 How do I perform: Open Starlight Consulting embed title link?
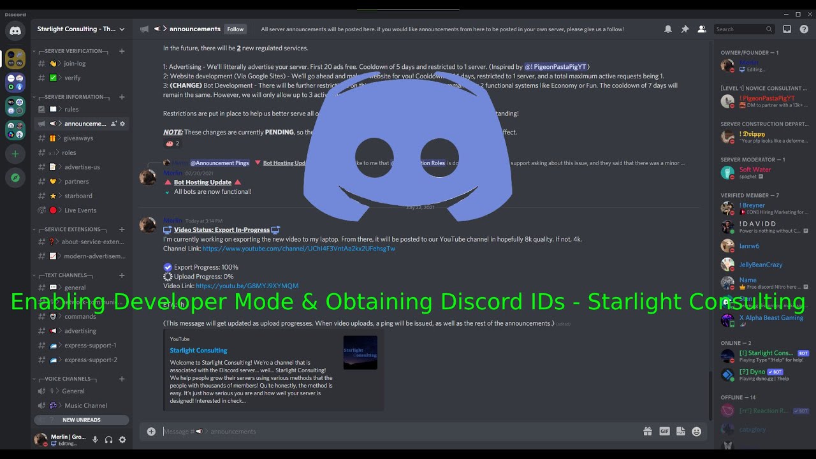click(x=198, y=351)
